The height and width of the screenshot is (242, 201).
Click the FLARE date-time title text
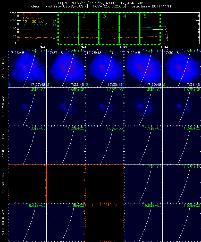pyautogui.click(x=100, y=3)
